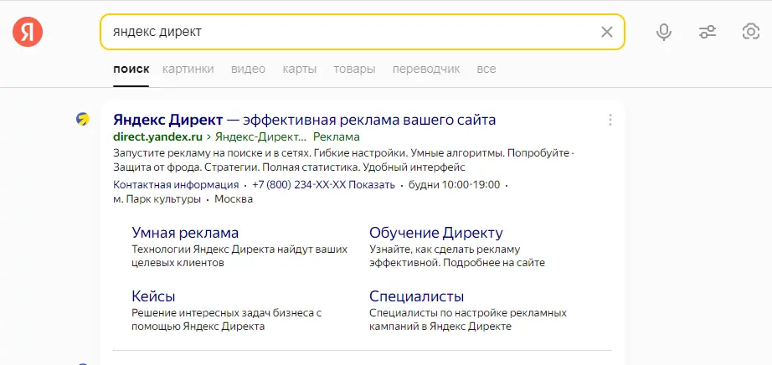Image resolution: width=772 pixels, height=365 pixels.
Task: Click the 'м. Парк культуры' metro text
Action: 157,199
